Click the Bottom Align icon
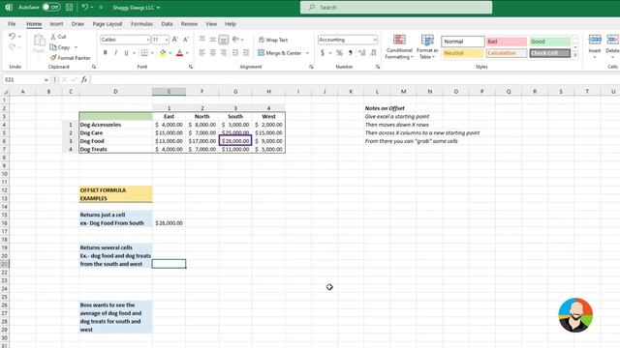Image resolution: width=620 pixels, height=348 pixels. [x=224, y=40]
